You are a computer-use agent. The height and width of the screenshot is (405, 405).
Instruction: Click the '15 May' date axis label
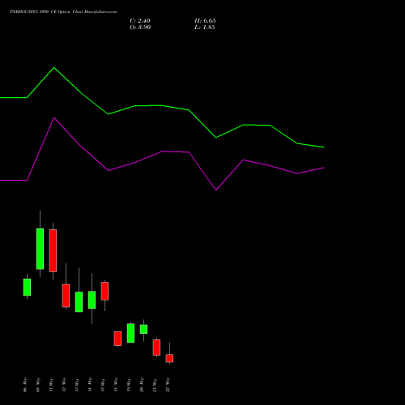tap(103, 385)
